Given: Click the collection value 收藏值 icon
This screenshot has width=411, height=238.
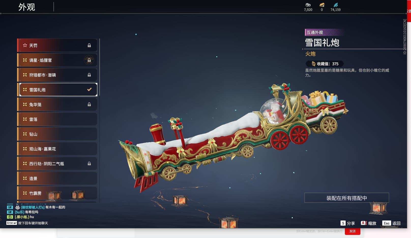Looking at the screenshot, I should [314, 64].
